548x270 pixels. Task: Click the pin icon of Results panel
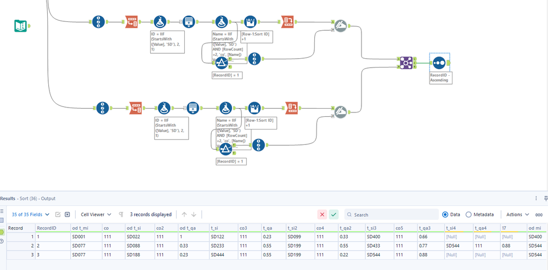(x=546, y=198)
